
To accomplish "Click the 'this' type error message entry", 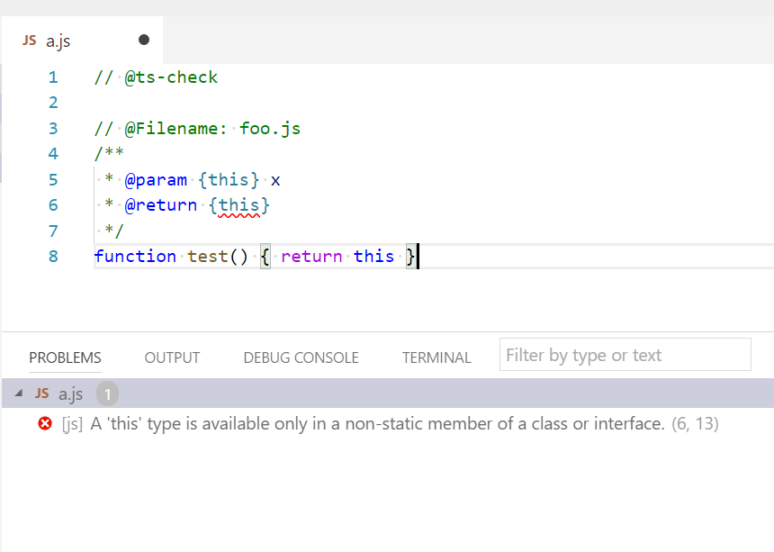I will tap(360, 423).
